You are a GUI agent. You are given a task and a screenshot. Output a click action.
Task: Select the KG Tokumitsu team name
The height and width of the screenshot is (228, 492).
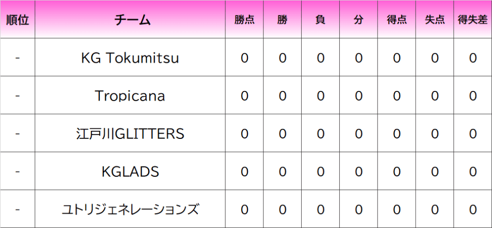pyautogui.click(x=130, y=58)
